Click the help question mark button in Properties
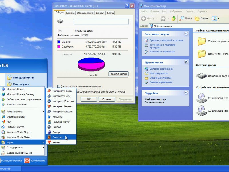Image resolution: width=229 pixels, height=172 pixels. click(127, 6)
